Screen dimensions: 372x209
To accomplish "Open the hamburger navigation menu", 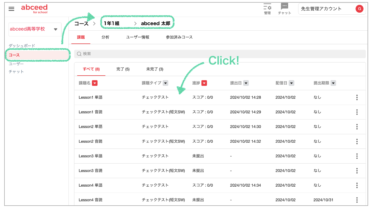I will tap(11, 9).
